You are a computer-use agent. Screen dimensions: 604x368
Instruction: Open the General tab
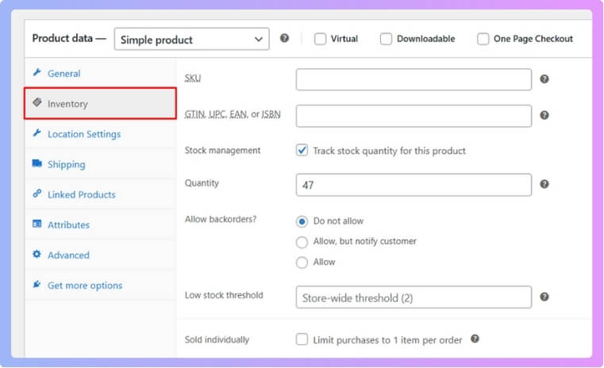100,73
